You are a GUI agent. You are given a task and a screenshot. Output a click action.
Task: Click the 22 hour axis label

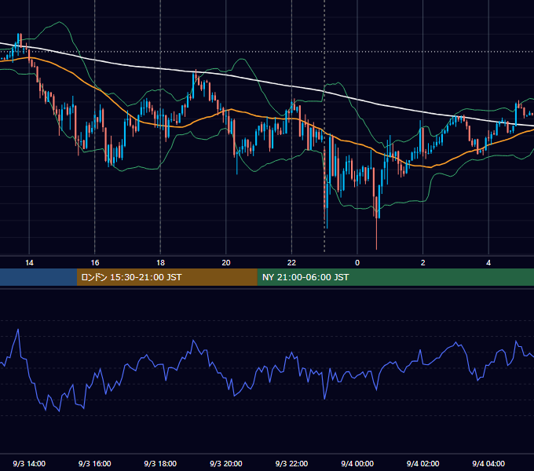point(291,263)
